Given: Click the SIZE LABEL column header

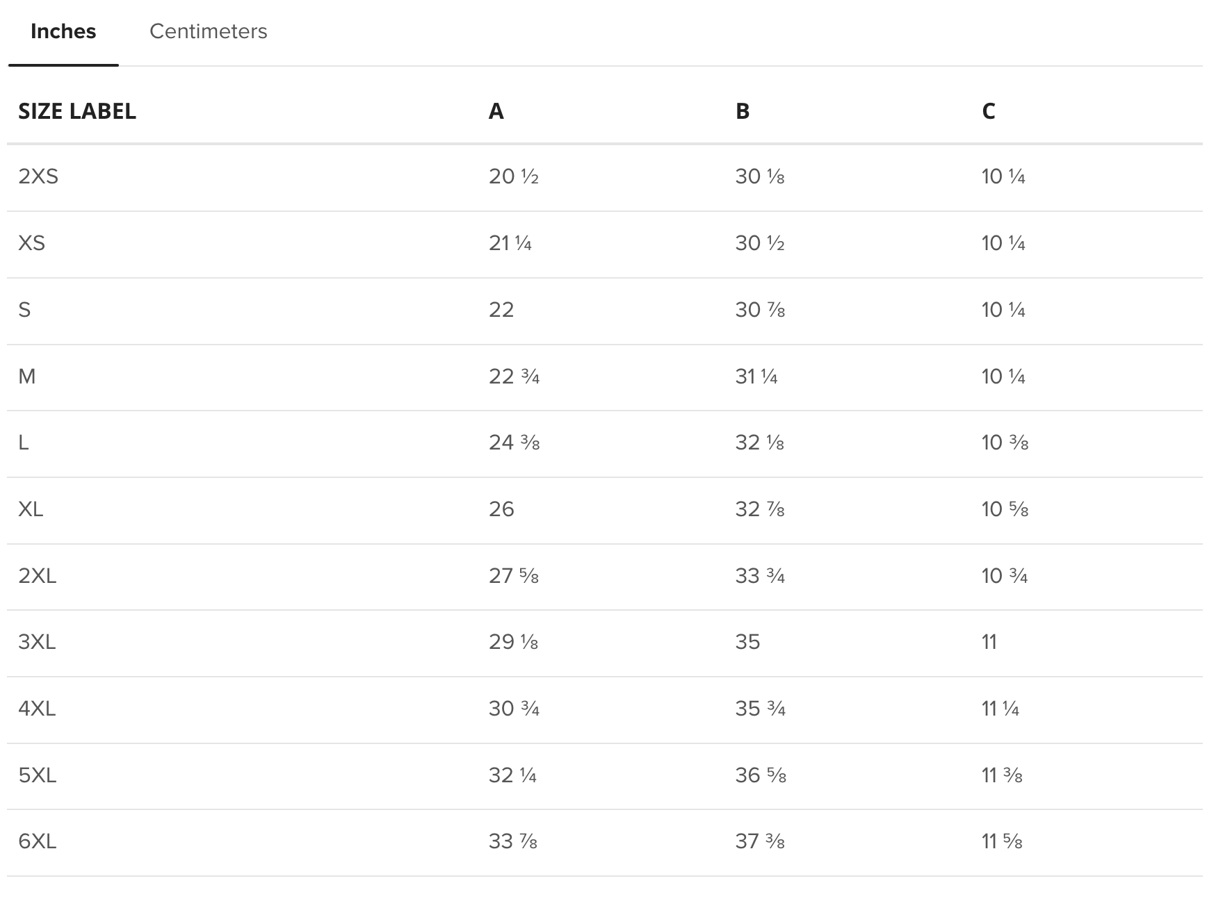Looking at the screenshot, I should pyautogui.click(x=77, y=111).
